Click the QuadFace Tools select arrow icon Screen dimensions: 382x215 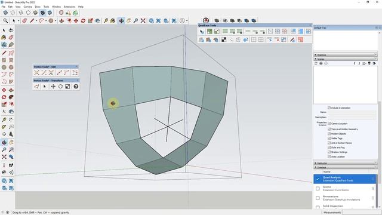(x=202, y=31)
